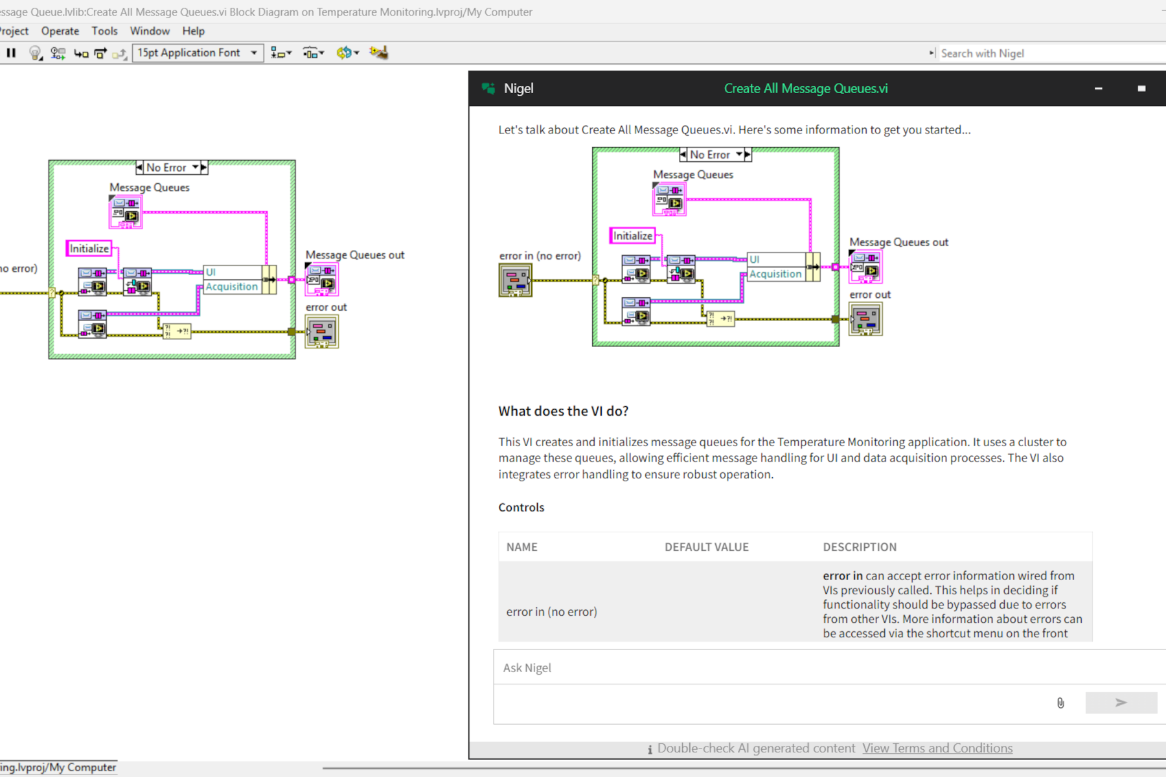Click the Clean Up Diagram broom icon

click(x=378, y=53)
